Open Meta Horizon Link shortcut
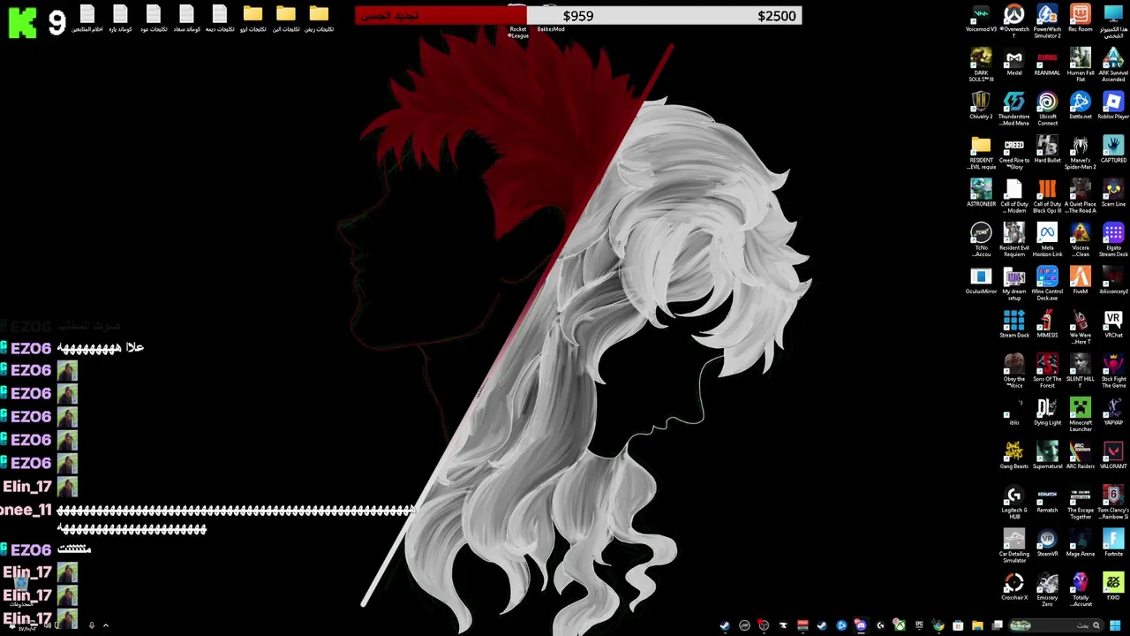The image size is (1130, 636). click(x=1047, y=239)
